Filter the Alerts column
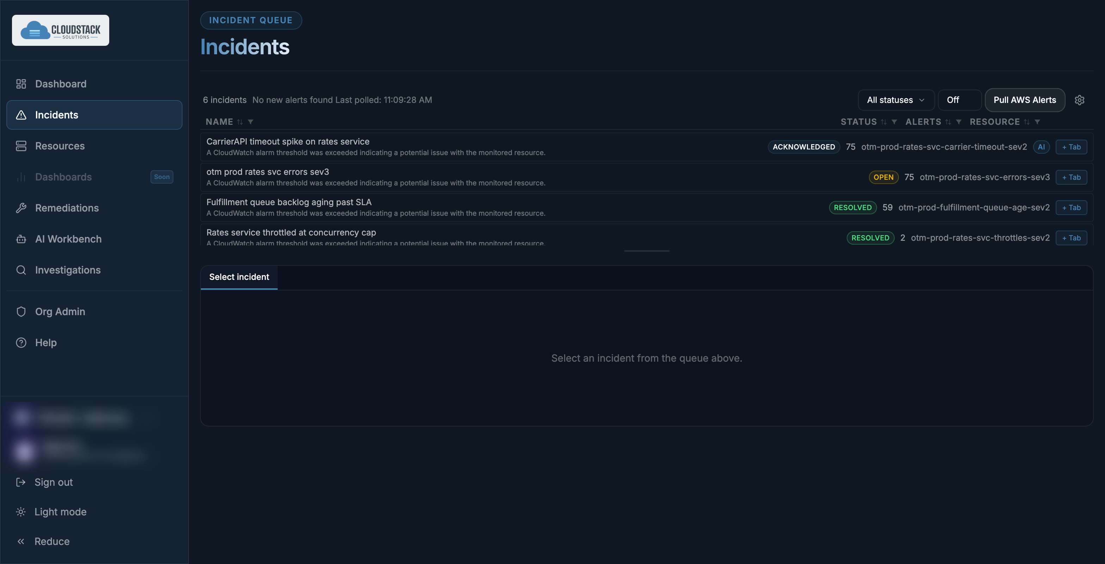Viewport: 1105px width, 564px height. coord(959,122)
